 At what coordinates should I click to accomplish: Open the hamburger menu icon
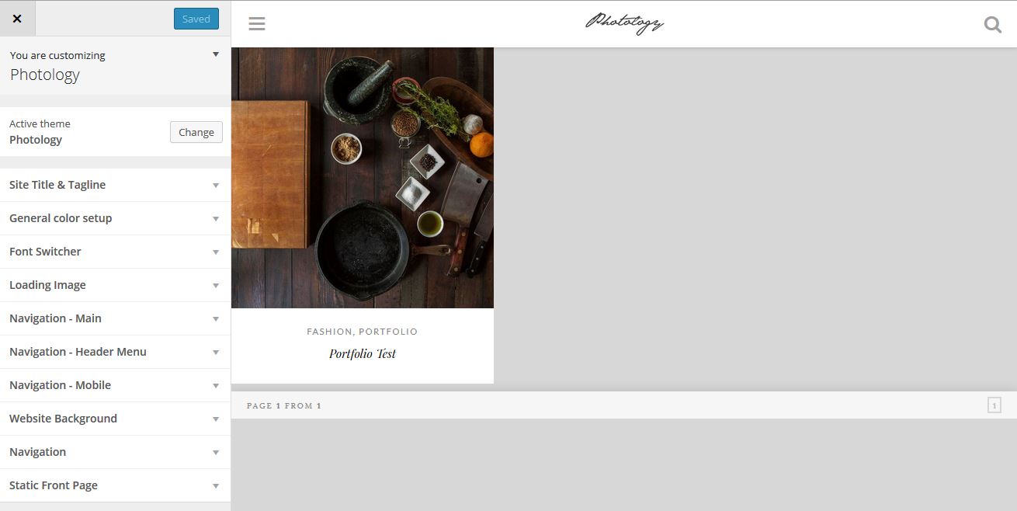(x=257, y=24)
